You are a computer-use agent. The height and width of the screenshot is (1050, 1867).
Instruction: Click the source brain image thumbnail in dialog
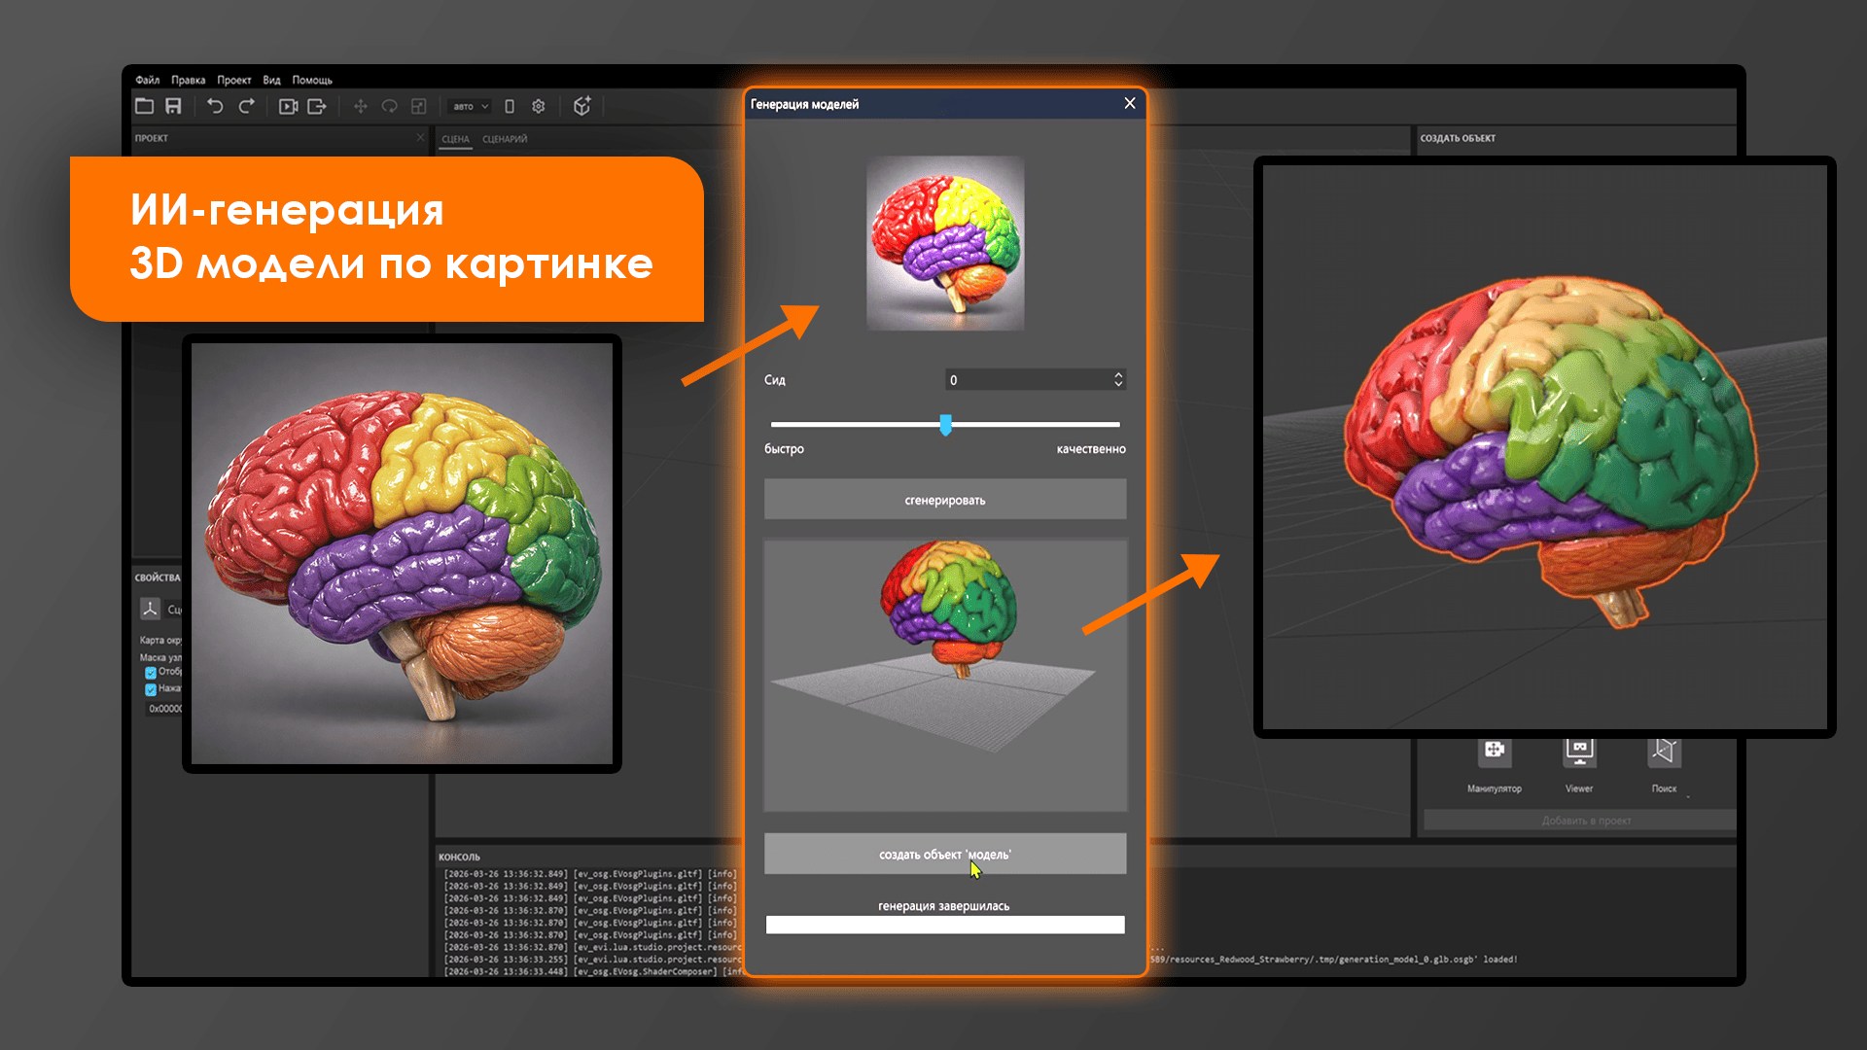coord(945,243)
